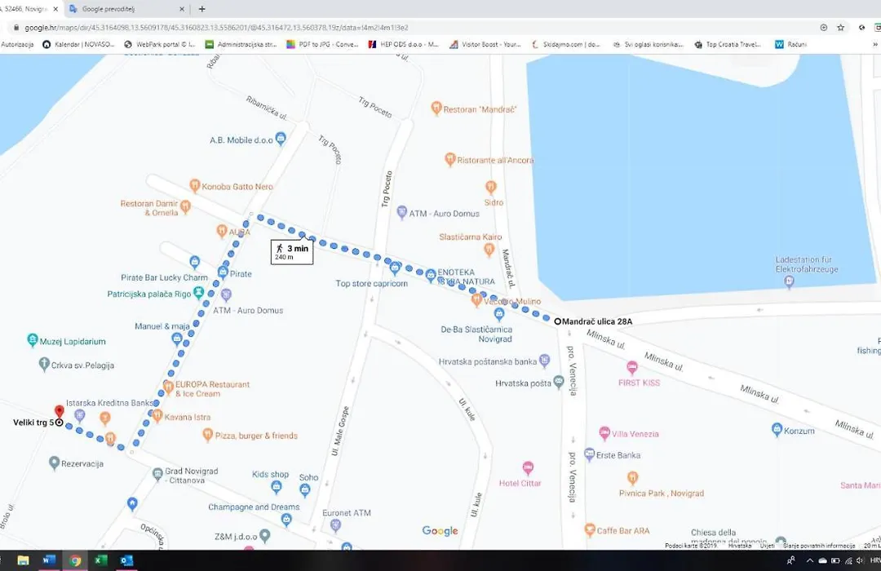Select the Euronet ATM pin

(335, 525)
